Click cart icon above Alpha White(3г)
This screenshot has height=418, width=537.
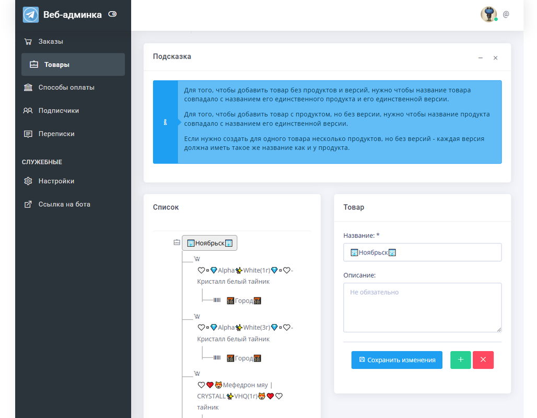coord(197,316)
